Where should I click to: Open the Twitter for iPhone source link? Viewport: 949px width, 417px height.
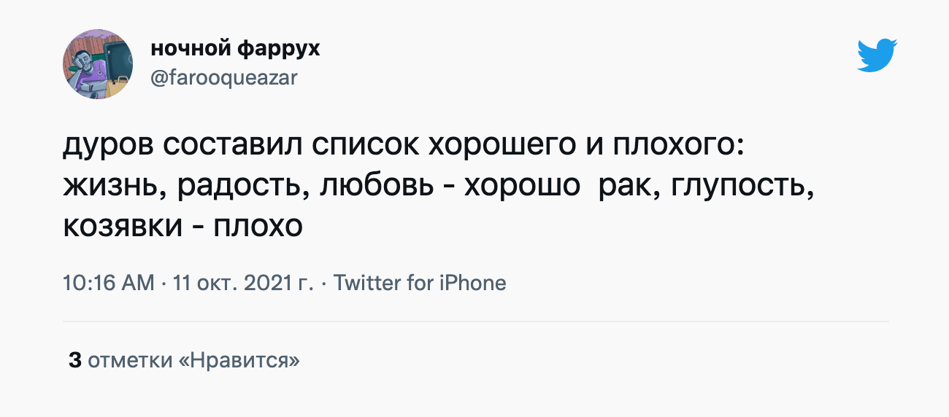(420, 283)
